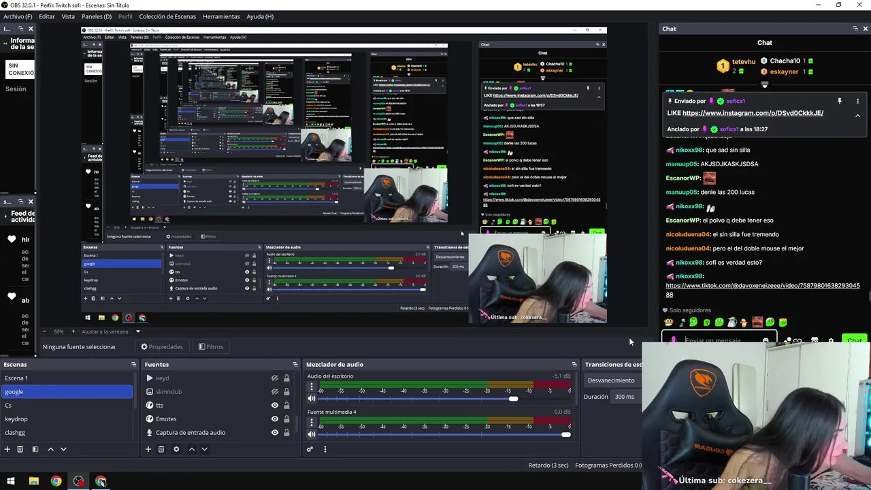Pop out the Escenas dock panel
This screenshot has height=490, width=871.
133,364
